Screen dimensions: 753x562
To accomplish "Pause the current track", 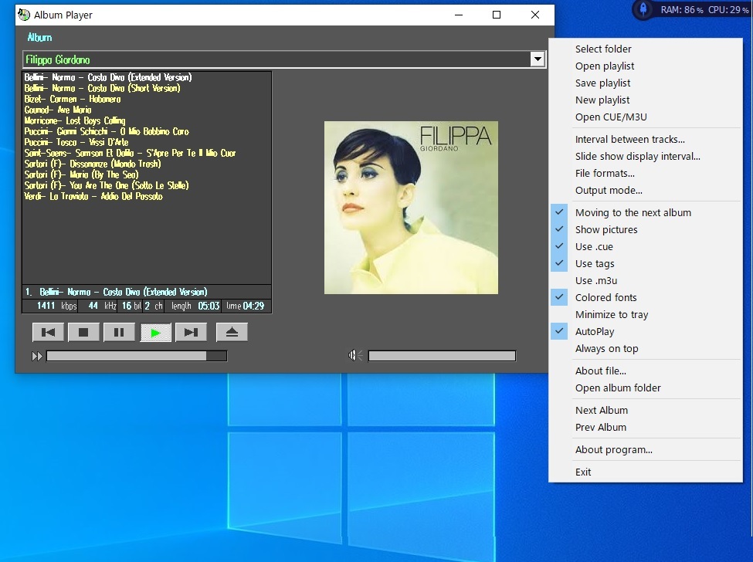I will point(120,331).
